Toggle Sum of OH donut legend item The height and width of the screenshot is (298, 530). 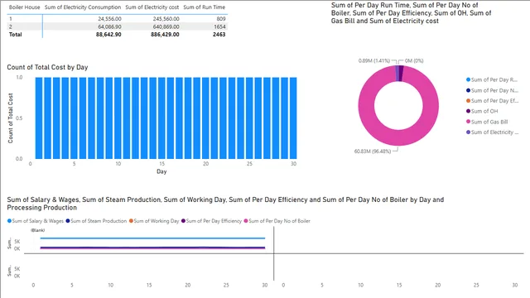(x=482, y=111)
